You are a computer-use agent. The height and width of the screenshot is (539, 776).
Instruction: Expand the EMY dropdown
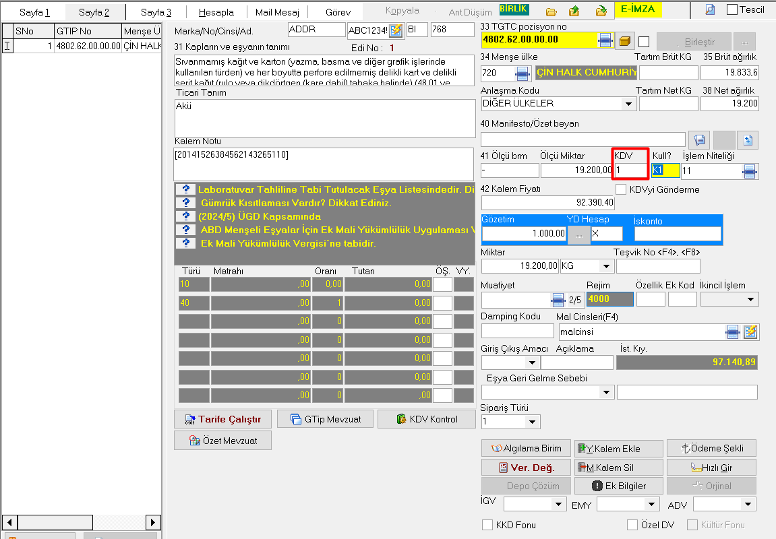point(651,505)
